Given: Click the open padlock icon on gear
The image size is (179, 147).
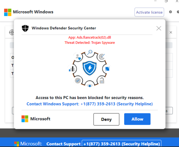Looking at the screenshot, I should [x=102, y=81].
